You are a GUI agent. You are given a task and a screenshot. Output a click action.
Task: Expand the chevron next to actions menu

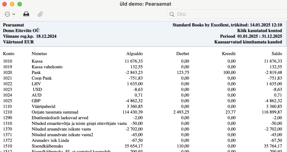(14, 14)
